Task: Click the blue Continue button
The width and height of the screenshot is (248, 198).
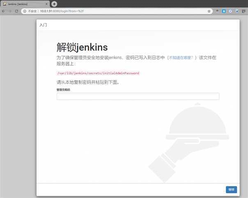Action: coord(232,189)
